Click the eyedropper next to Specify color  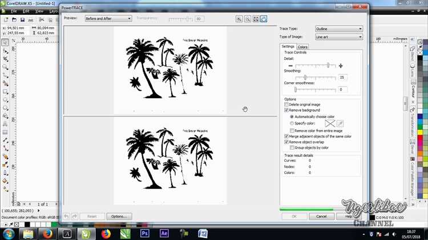(340, 124)
